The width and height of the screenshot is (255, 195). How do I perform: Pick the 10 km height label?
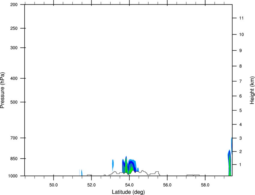point(241,34)
